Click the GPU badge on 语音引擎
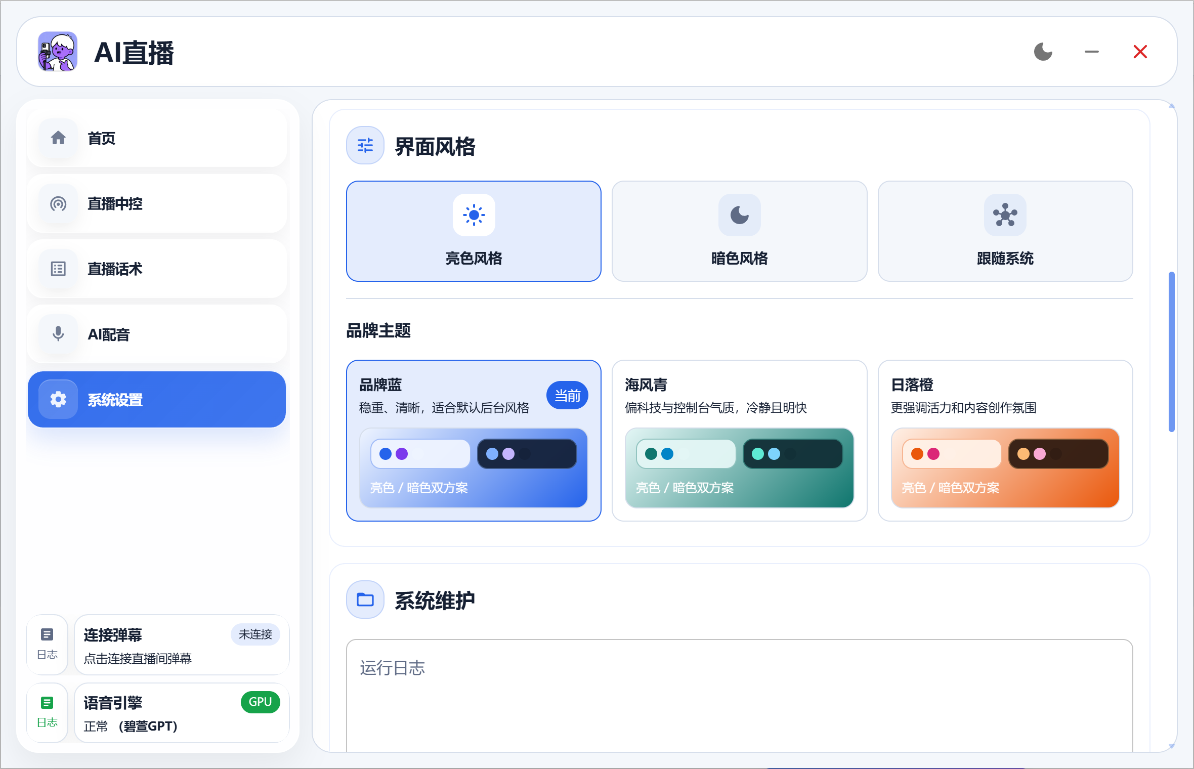 [x=260, y=702]
